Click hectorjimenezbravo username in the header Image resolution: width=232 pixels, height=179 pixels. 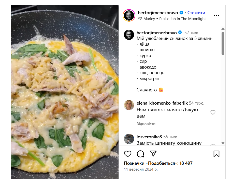157,13
